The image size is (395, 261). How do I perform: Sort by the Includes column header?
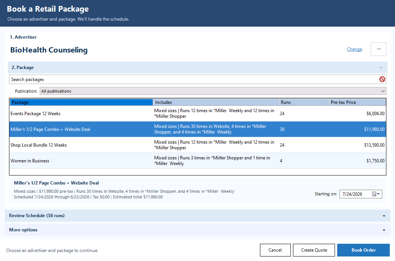[216, 102]
